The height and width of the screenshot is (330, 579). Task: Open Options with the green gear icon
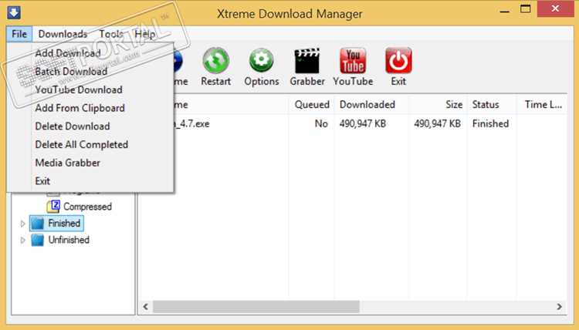261,61
